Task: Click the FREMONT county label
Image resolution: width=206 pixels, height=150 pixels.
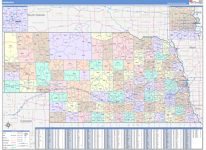Action: point(195,101)
